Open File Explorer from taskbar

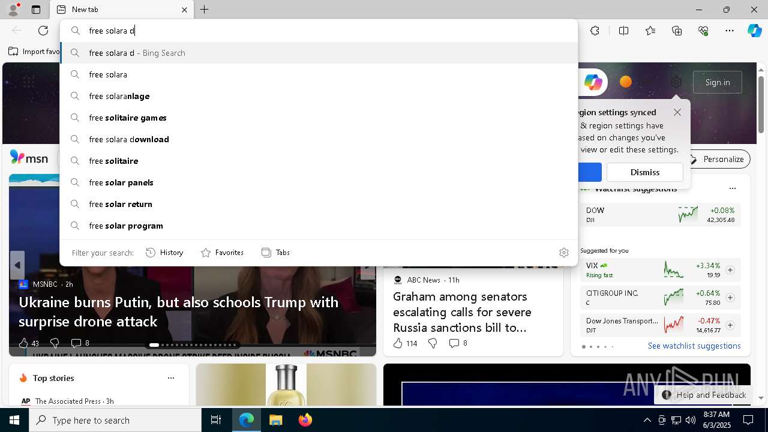275,420
